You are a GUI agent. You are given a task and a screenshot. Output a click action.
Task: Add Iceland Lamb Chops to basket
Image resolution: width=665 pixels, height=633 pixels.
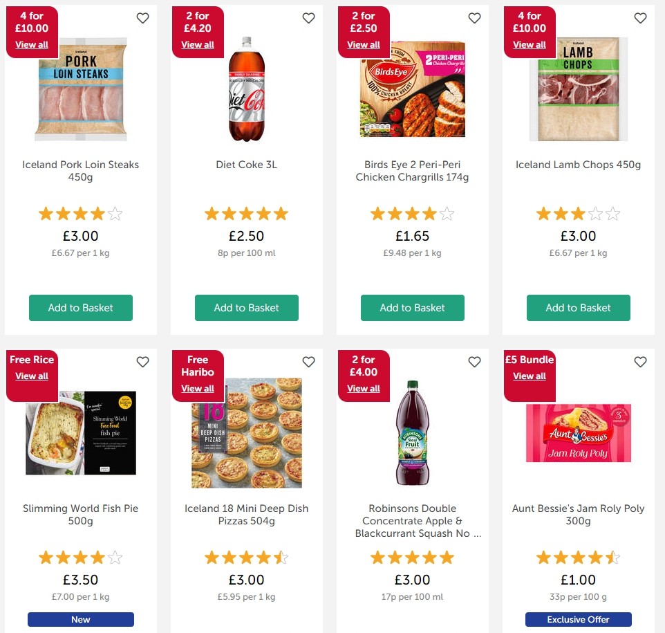pyautogui.click(x=578, y=308)
